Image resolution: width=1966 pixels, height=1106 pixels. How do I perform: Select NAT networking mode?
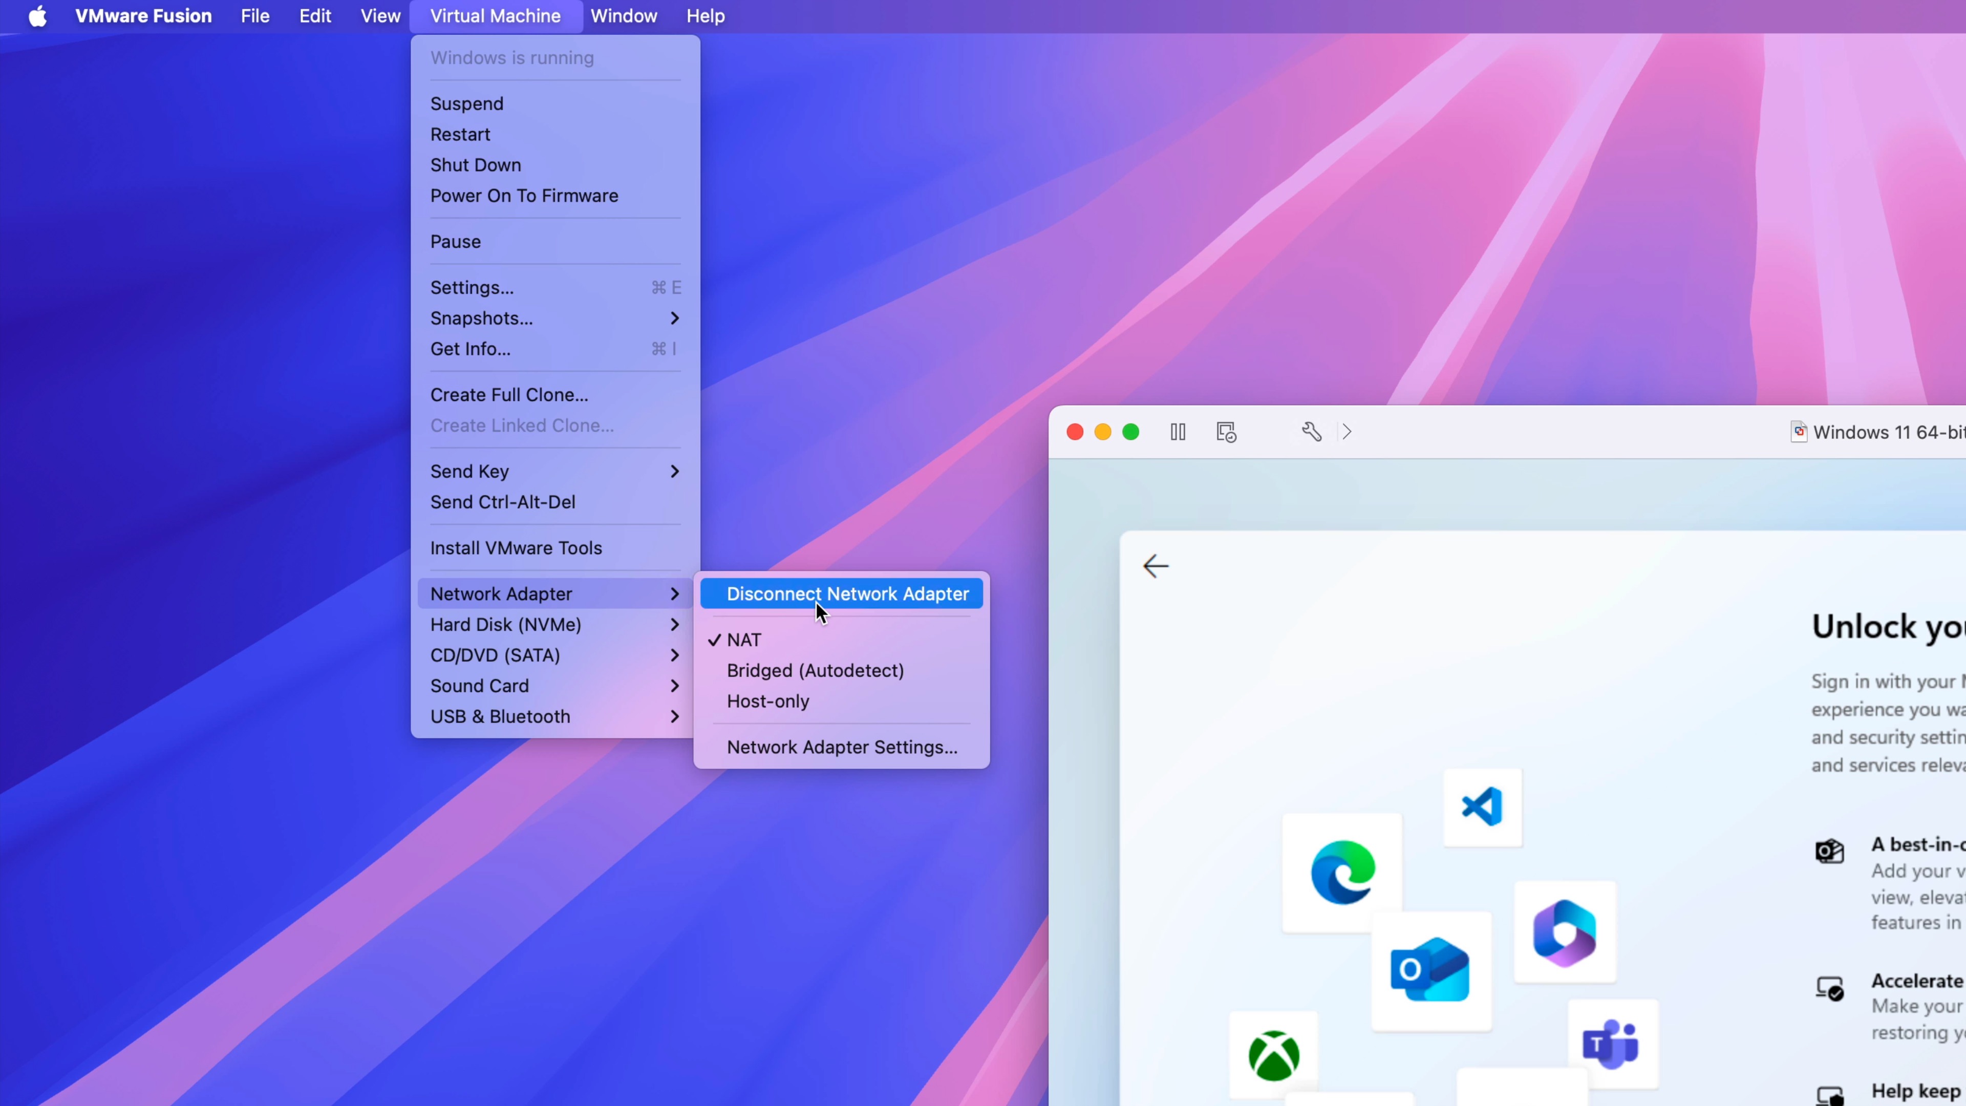tap(744, 640)
